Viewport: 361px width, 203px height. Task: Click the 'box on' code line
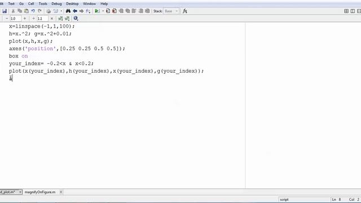click(x=18, y=56)
